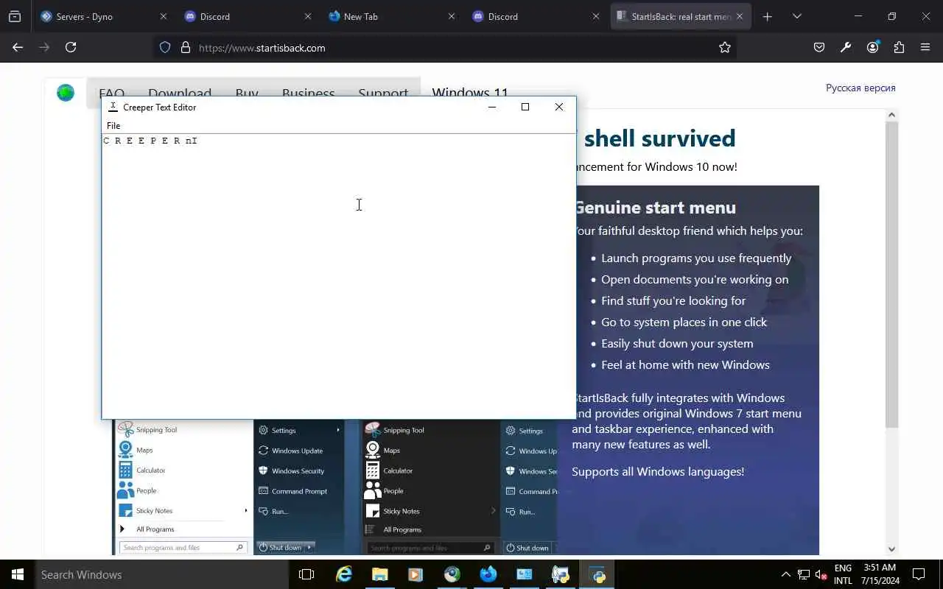Bookmark this page with the star icon

coord(725,47)
